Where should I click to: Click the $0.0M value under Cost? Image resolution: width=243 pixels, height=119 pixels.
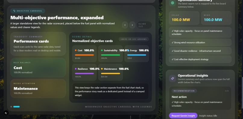77,58
